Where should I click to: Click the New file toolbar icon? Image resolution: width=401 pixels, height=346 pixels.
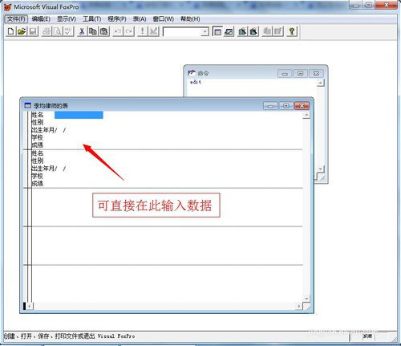pyautogui.click(x=10, y=31)
